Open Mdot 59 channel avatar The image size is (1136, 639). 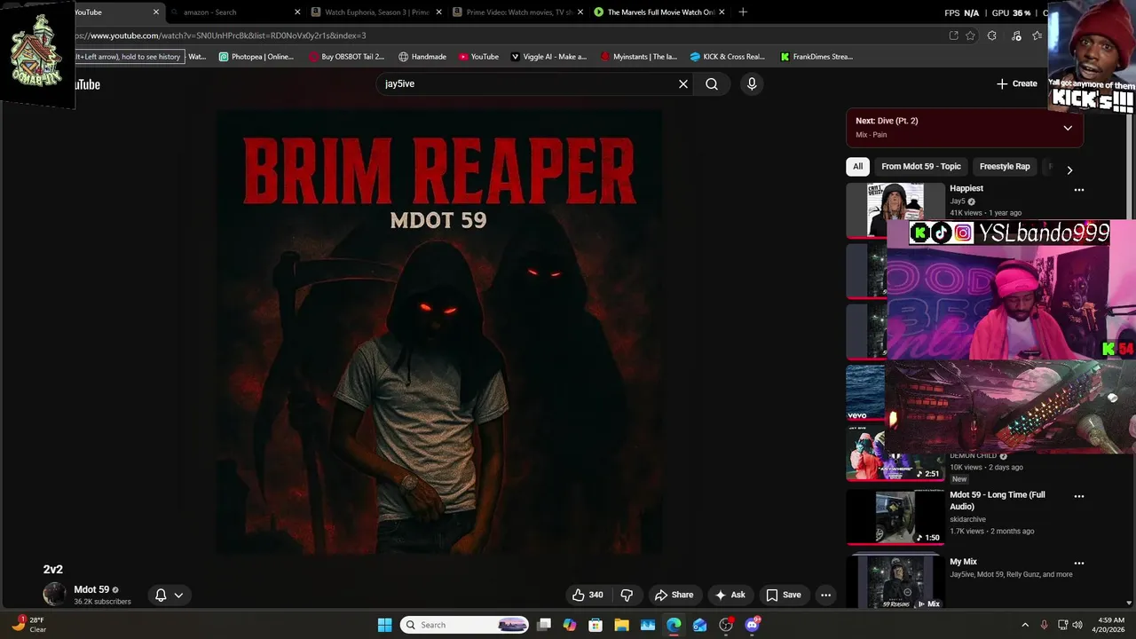point(54,595)
